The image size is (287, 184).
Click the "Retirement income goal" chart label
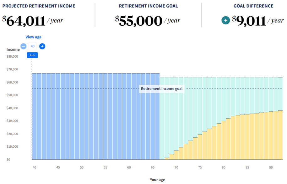coord(161,89)
